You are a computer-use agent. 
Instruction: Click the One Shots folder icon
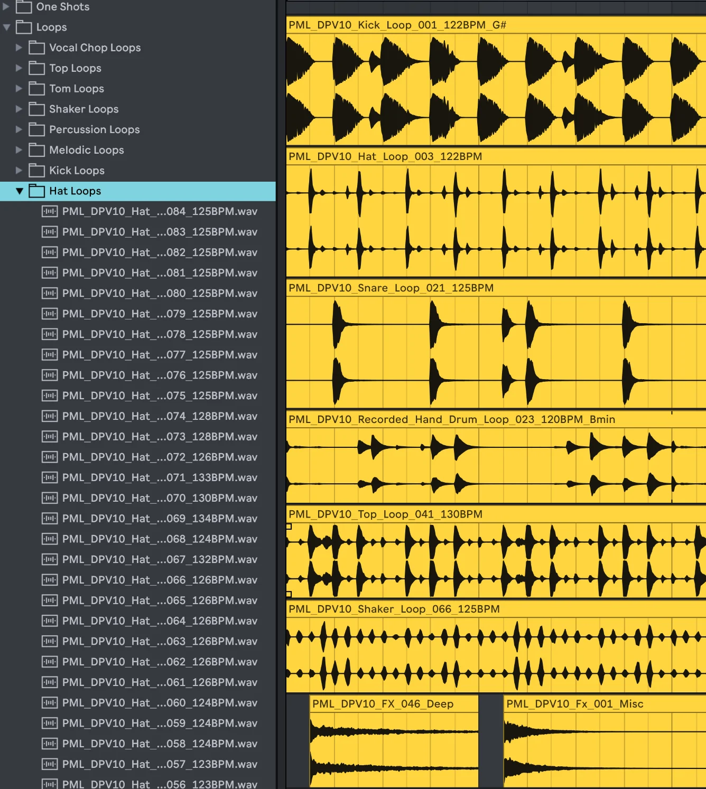click(x=24, y=7)
